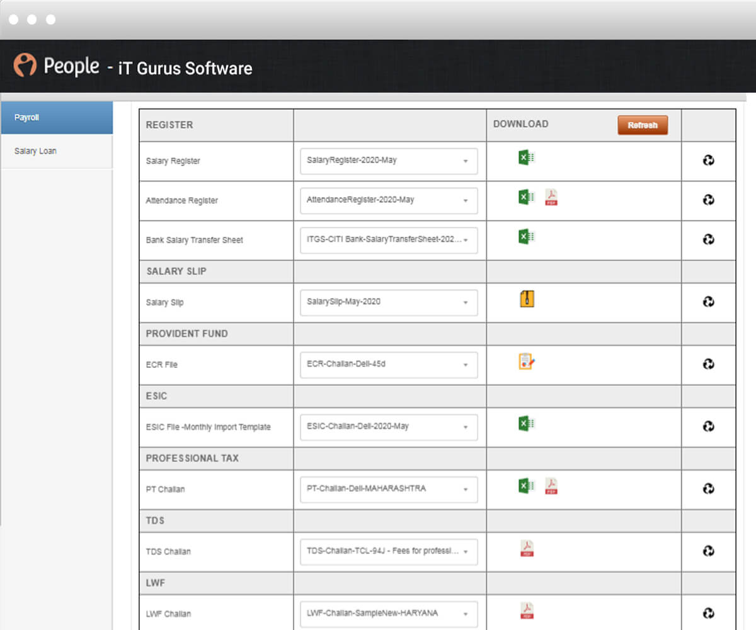Open the ECR-Challan-Dell-45d dropdown

[x=388, y=365]
